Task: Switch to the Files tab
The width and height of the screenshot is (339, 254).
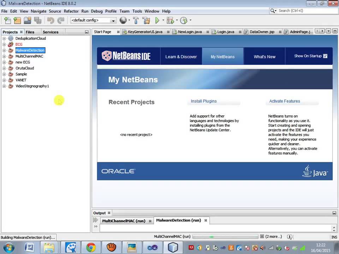Action: click(x=30, y=32)
